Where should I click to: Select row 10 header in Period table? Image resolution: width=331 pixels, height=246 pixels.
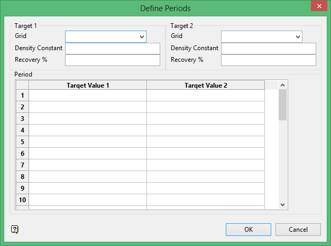click(x=22, y=200)
